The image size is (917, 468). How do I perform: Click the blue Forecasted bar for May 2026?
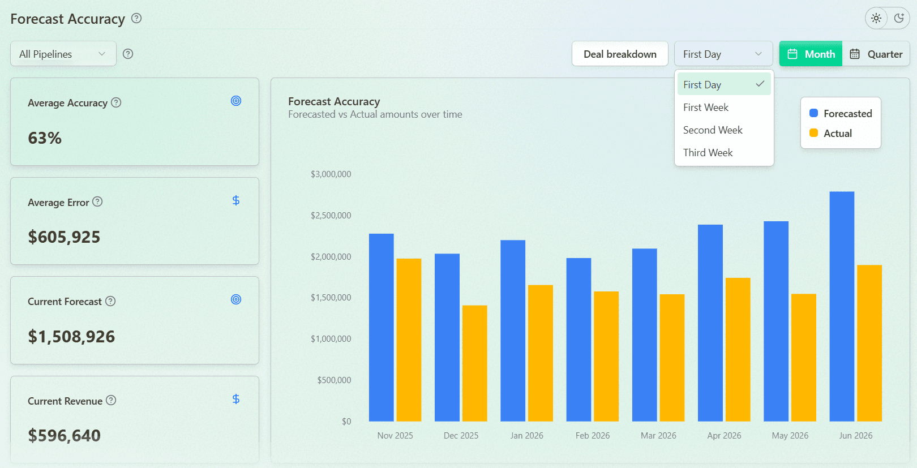click(x=776, y=321)
